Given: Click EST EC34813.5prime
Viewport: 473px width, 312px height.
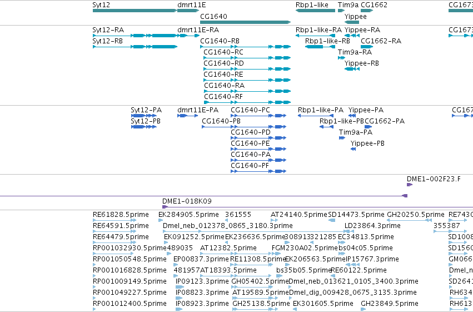Looking at the screenshot, I should point(341,242).
